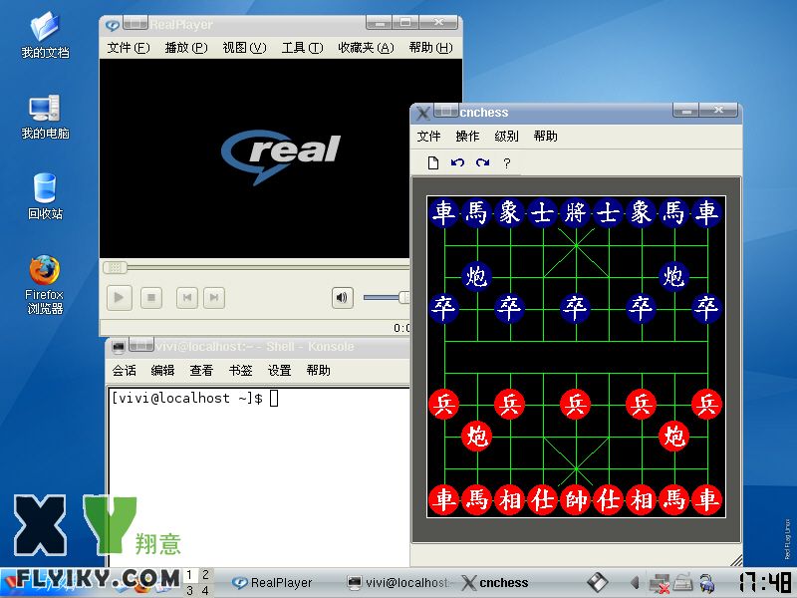797x598 pixels.
Task: Start a new game in cnchess toolbar
Action: (433, 162)
